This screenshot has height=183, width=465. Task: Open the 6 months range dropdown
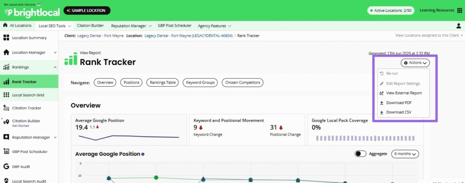(x=405, y=153)
